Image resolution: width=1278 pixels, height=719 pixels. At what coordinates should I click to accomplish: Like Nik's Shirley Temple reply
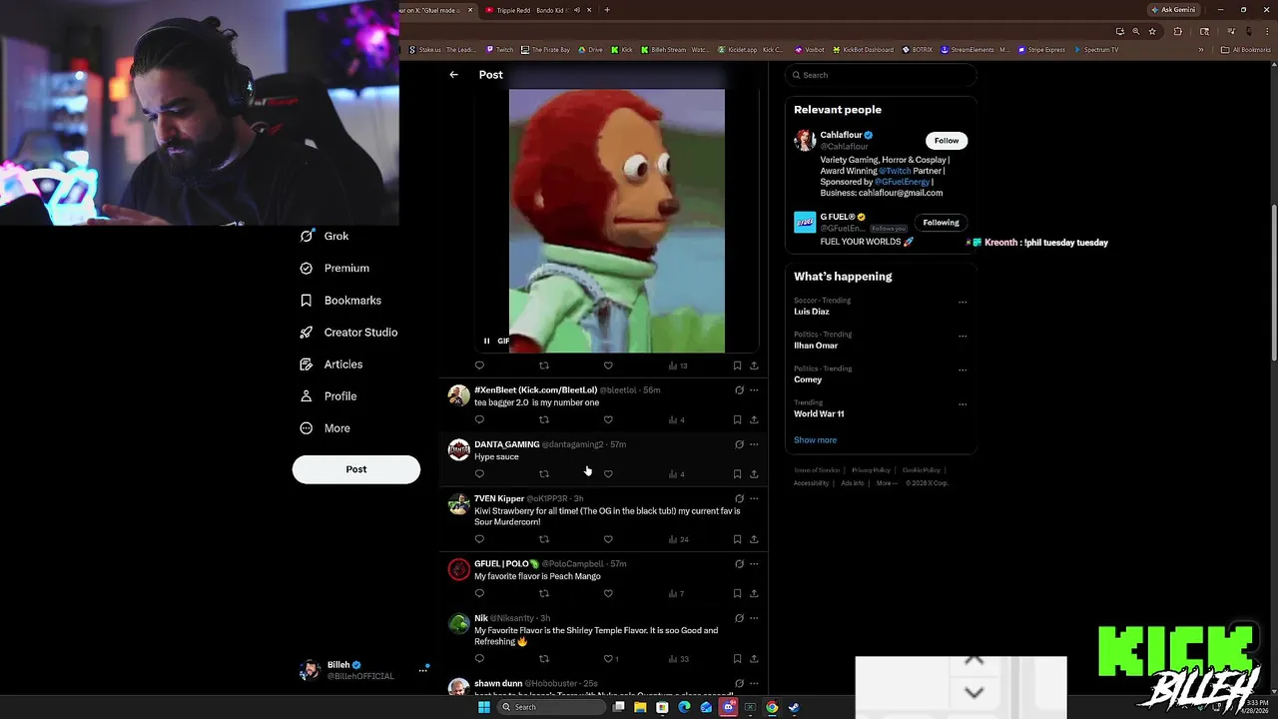click(610, 659)
